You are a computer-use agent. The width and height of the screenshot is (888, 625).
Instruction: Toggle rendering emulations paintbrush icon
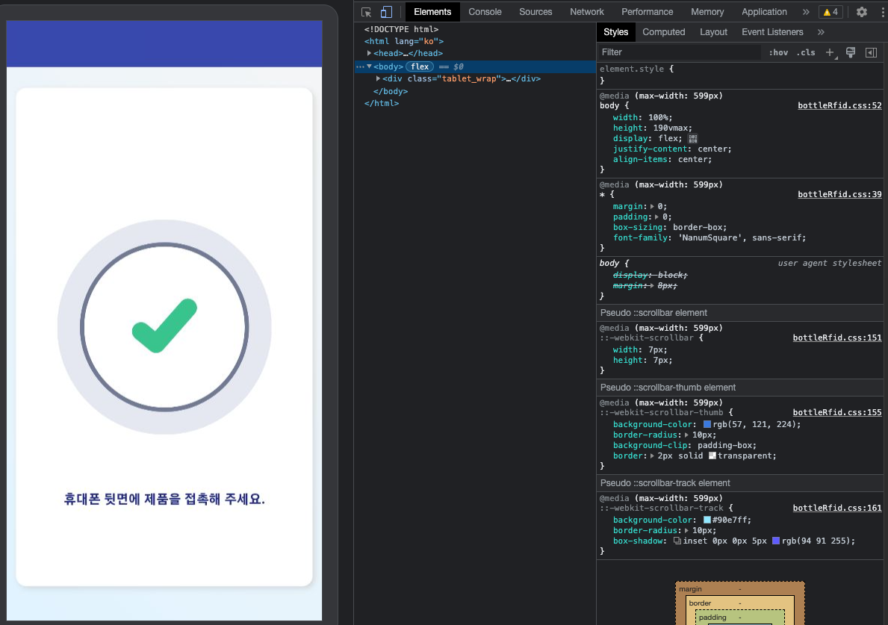point(851,53)
